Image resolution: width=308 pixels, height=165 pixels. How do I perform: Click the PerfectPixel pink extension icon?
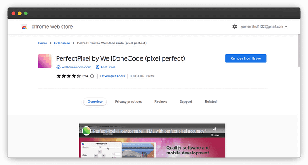pyautogui.click(x=45, y=61)
